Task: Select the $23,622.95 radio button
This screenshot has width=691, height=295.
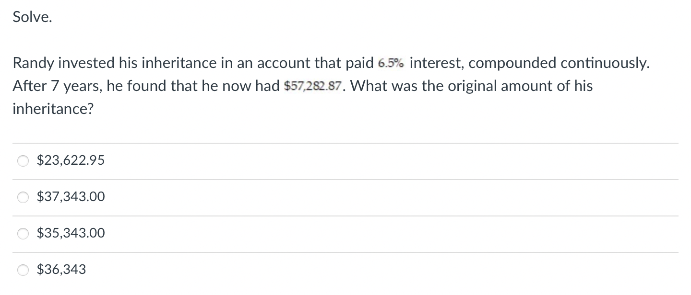Action: [24, 161]
